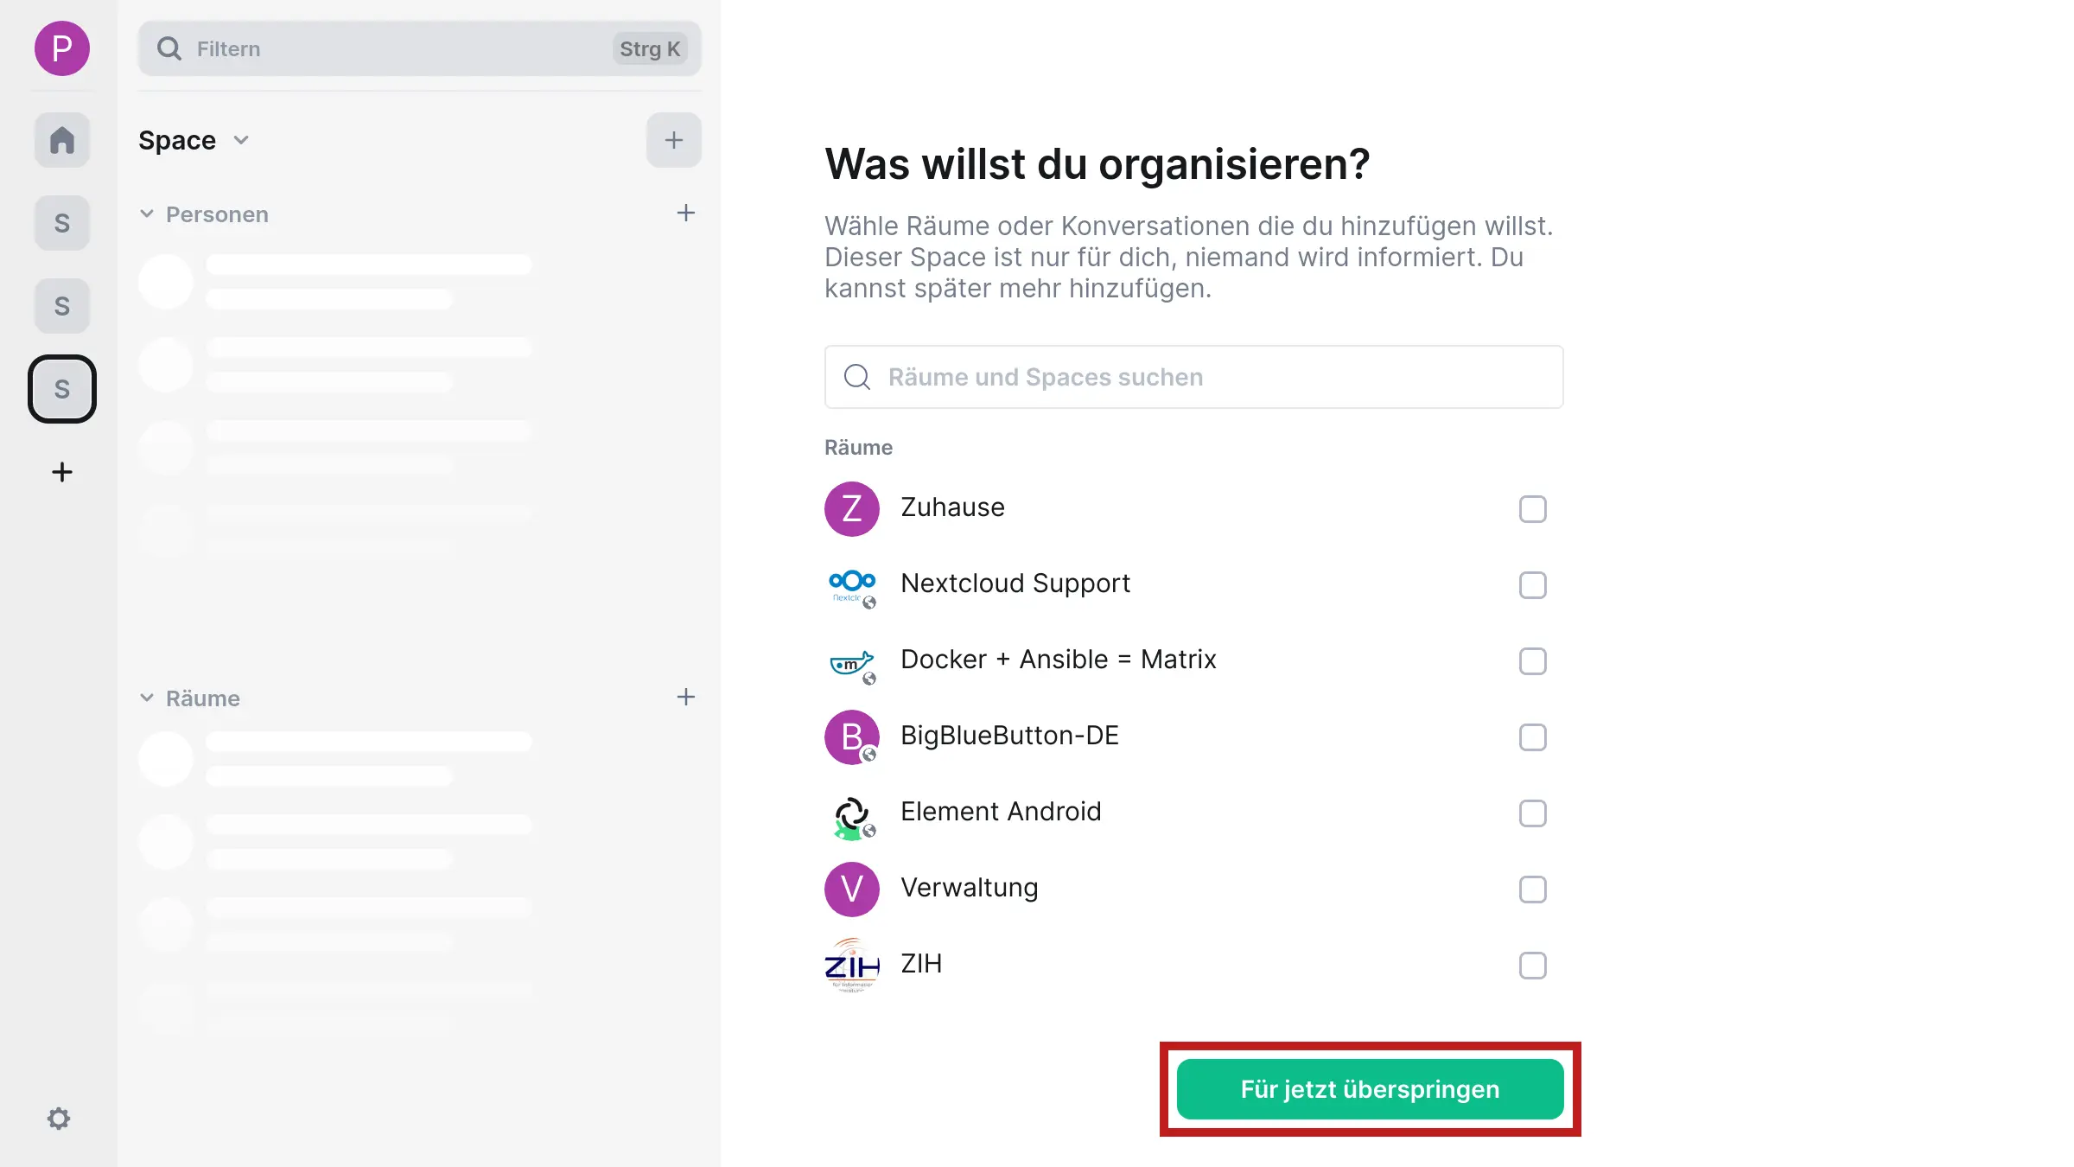Open the Space name dropdown
2074x1167 pixels.
point(241,139)
